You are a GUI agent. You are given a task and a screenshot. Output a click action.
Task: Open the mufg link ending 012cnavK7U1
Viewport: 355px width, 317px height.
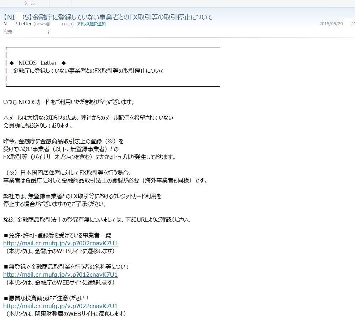(61, 275)
